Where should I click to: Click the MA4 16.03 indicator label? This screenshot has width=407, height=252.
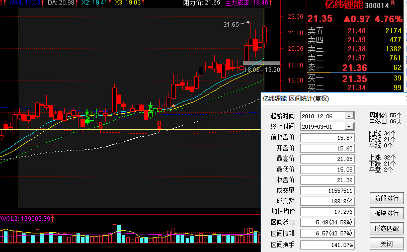tap(27, 3)
